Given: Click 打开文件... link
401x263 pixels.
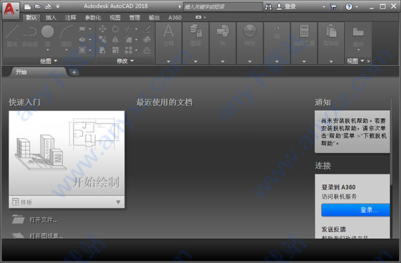Looking at the screenshot, I should [x=43, y=220].
